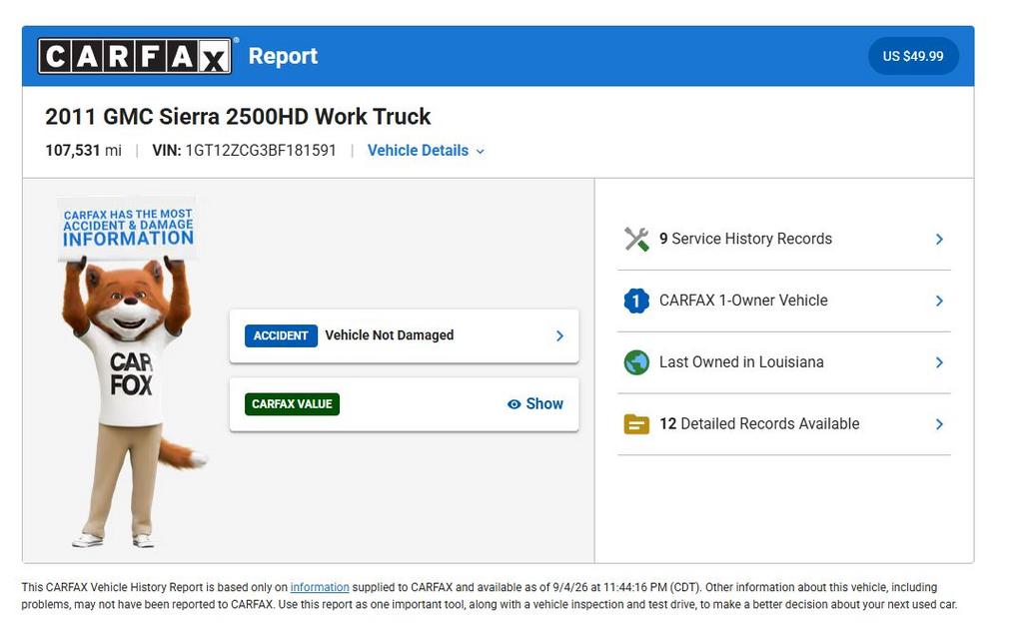1023x634 pixels.
Task: Click the VIN number 1GT12ZCG3BF181591
Action: point(261,151)
